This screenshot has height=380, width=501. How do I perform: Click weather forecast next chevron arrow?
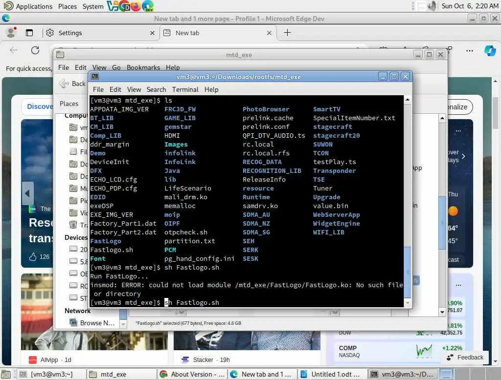tap(463, 156)
